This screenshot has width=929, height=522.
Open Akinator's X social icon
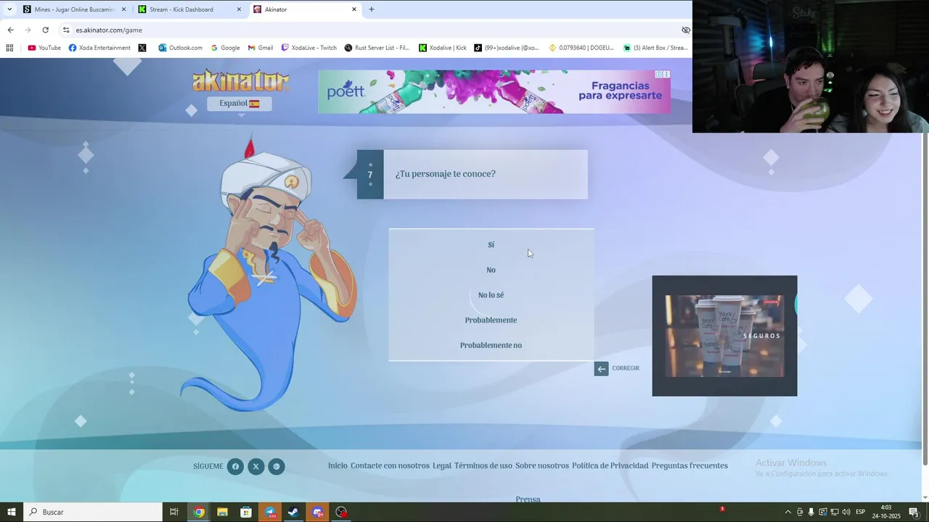pyautogui.click(x=255, y=466)
